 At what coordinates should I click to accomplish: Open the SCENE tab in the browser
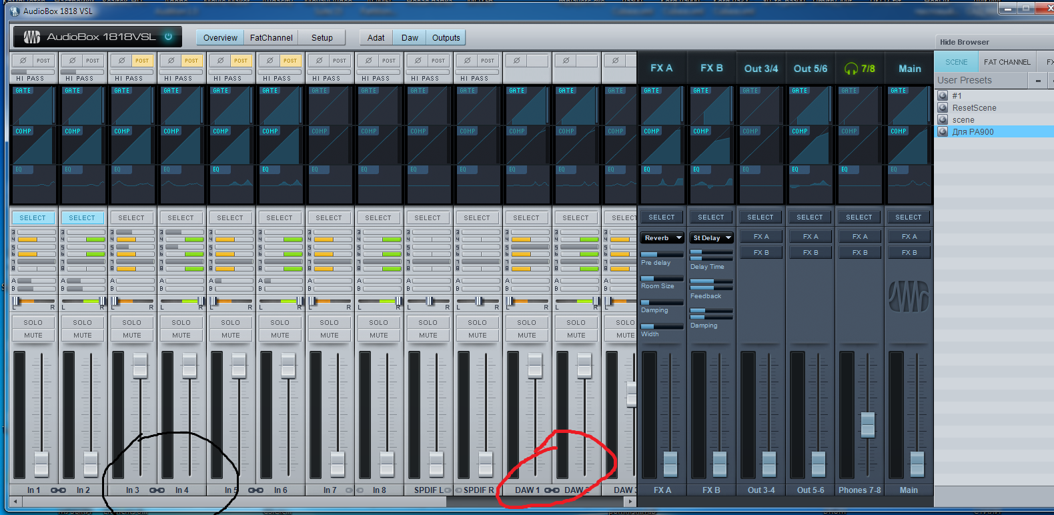pyautogui.click(x=956, y=62)
